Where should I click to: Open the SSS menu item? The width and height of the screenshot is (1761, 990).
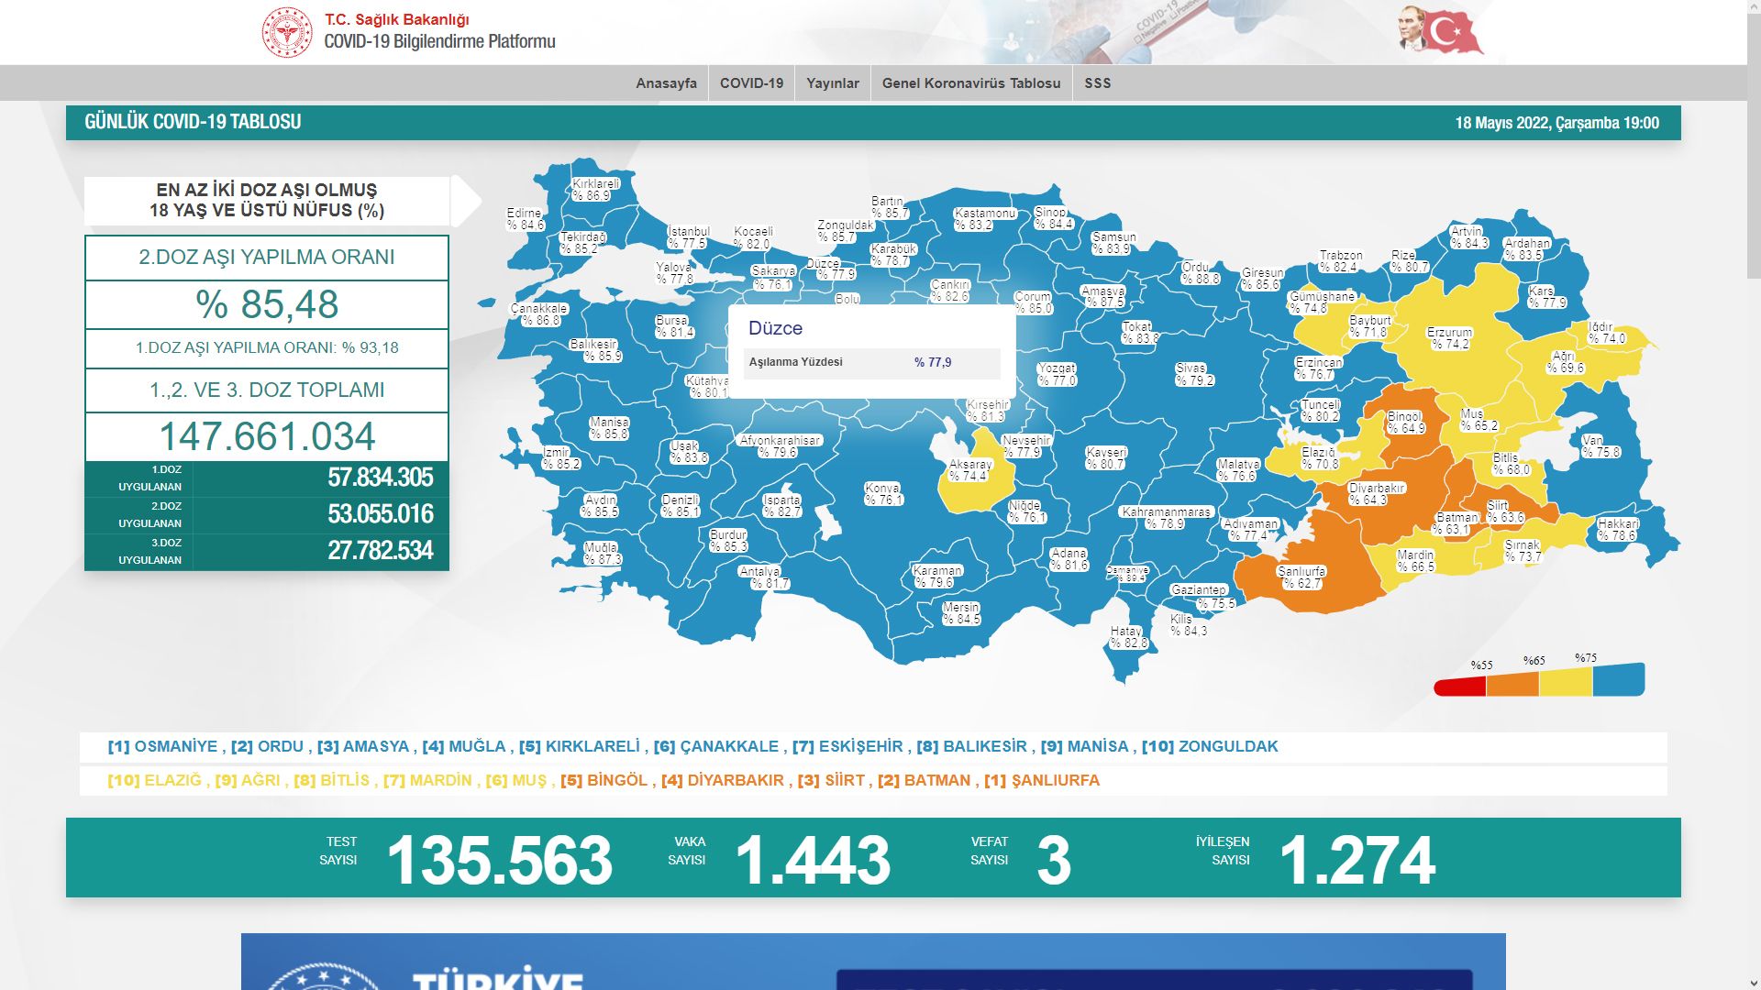pyautogui.click(x=1098, y=83)
